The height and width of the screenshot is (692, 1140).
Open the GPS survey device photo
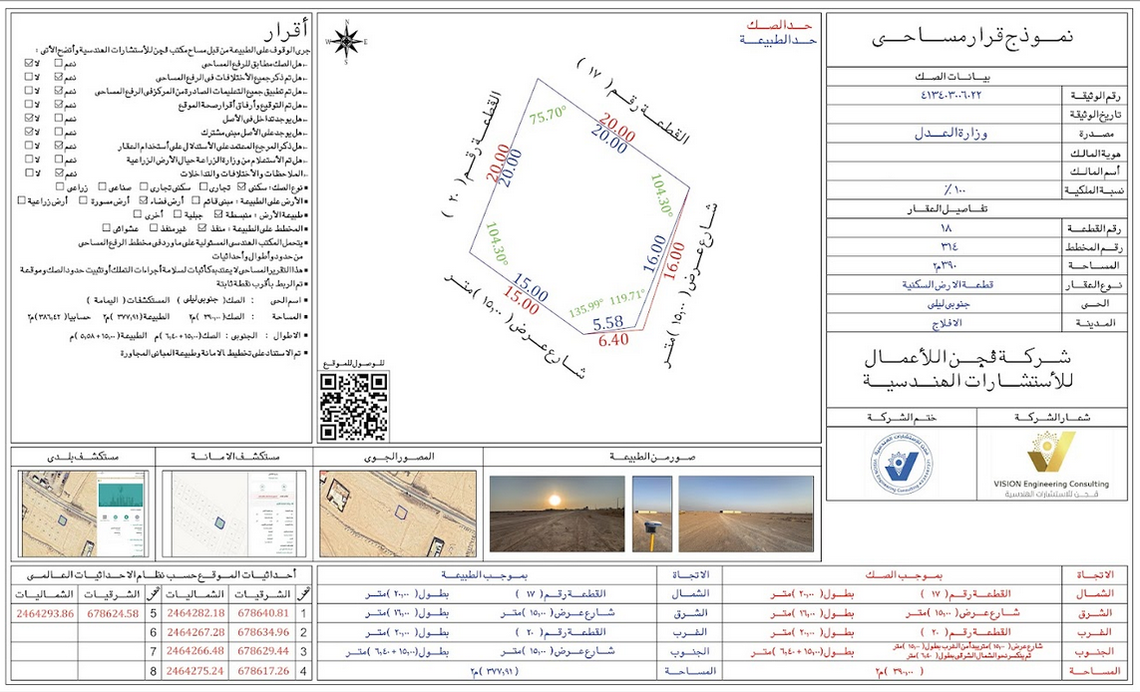coord(651,514)
